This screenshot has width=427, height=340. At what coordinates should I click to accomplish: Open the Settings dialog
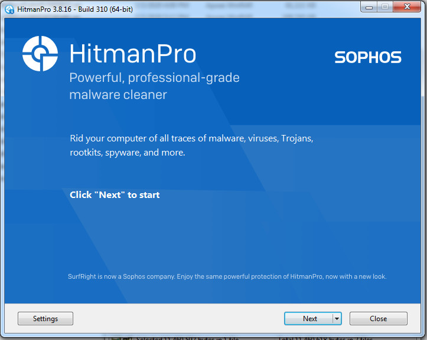click(45, 319)
